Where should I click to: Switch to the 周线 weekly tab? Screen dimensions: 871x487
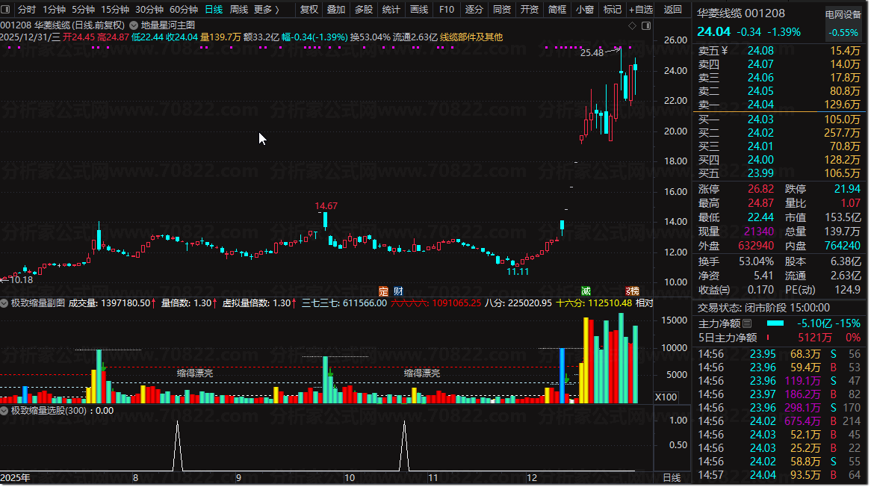238,10
